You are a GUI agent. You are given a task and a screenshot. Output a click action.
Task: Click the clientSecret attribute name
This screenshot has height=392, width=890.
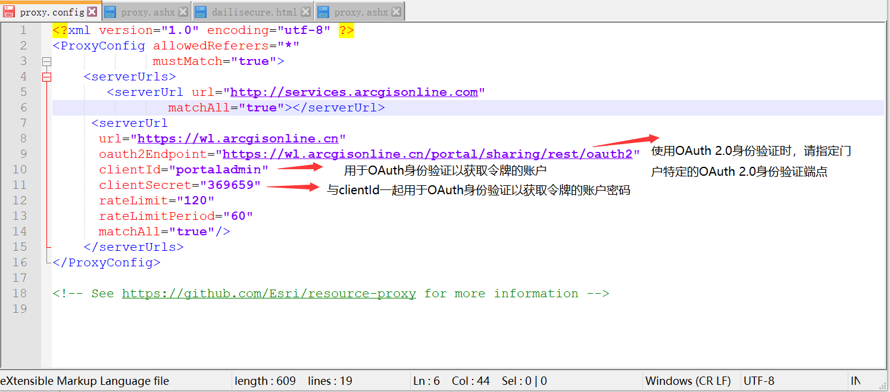[x=145, y=185]
